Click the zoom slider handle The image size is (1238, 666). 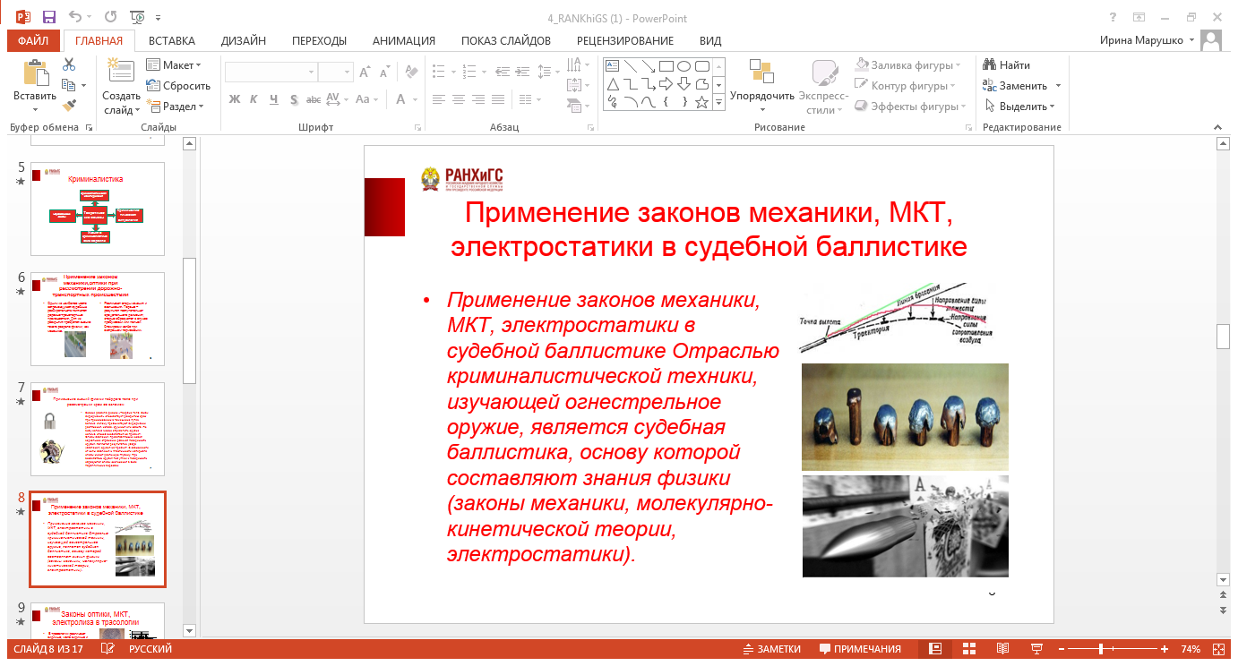tap(1103, 649)
